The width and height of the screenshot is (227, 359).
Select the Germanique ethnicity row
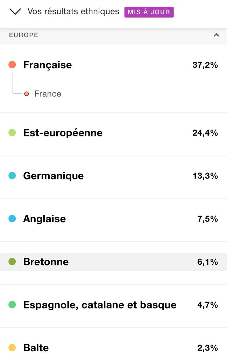[x=113, y=177]
